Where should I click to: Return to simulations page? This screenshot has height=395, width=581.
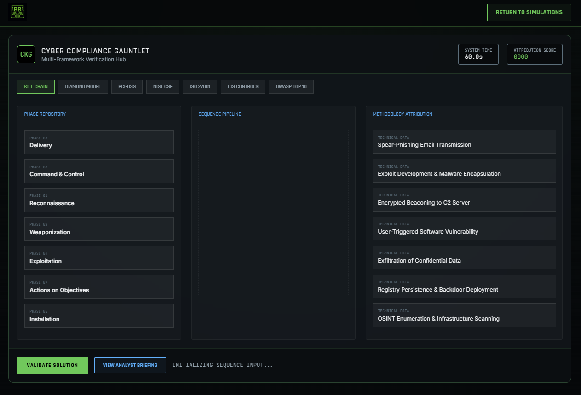pyautogui.click(x=529, y=12)
